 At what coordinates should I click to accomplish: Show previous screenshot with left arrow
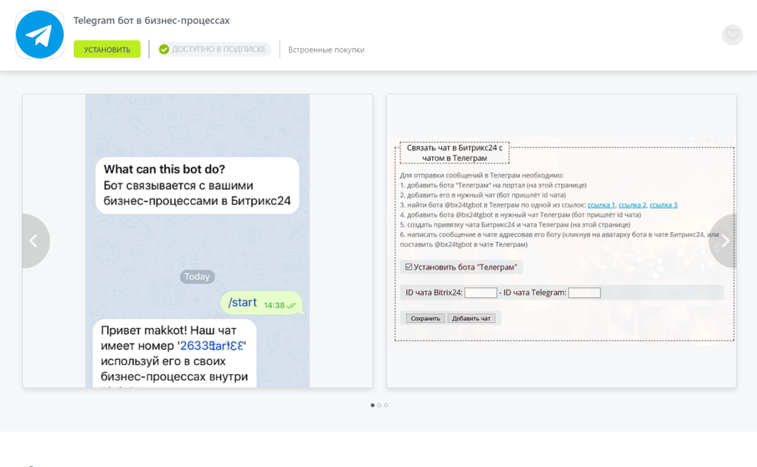[x=34, y=241]
